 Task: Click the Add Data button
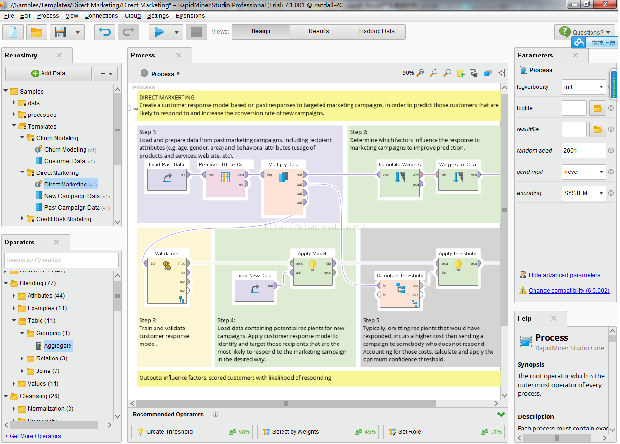point(48,73)
